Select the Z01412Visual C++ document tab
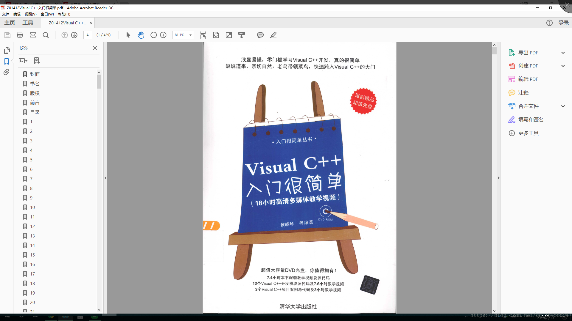This screenshot has width=572, height=321. click(68, 23)
